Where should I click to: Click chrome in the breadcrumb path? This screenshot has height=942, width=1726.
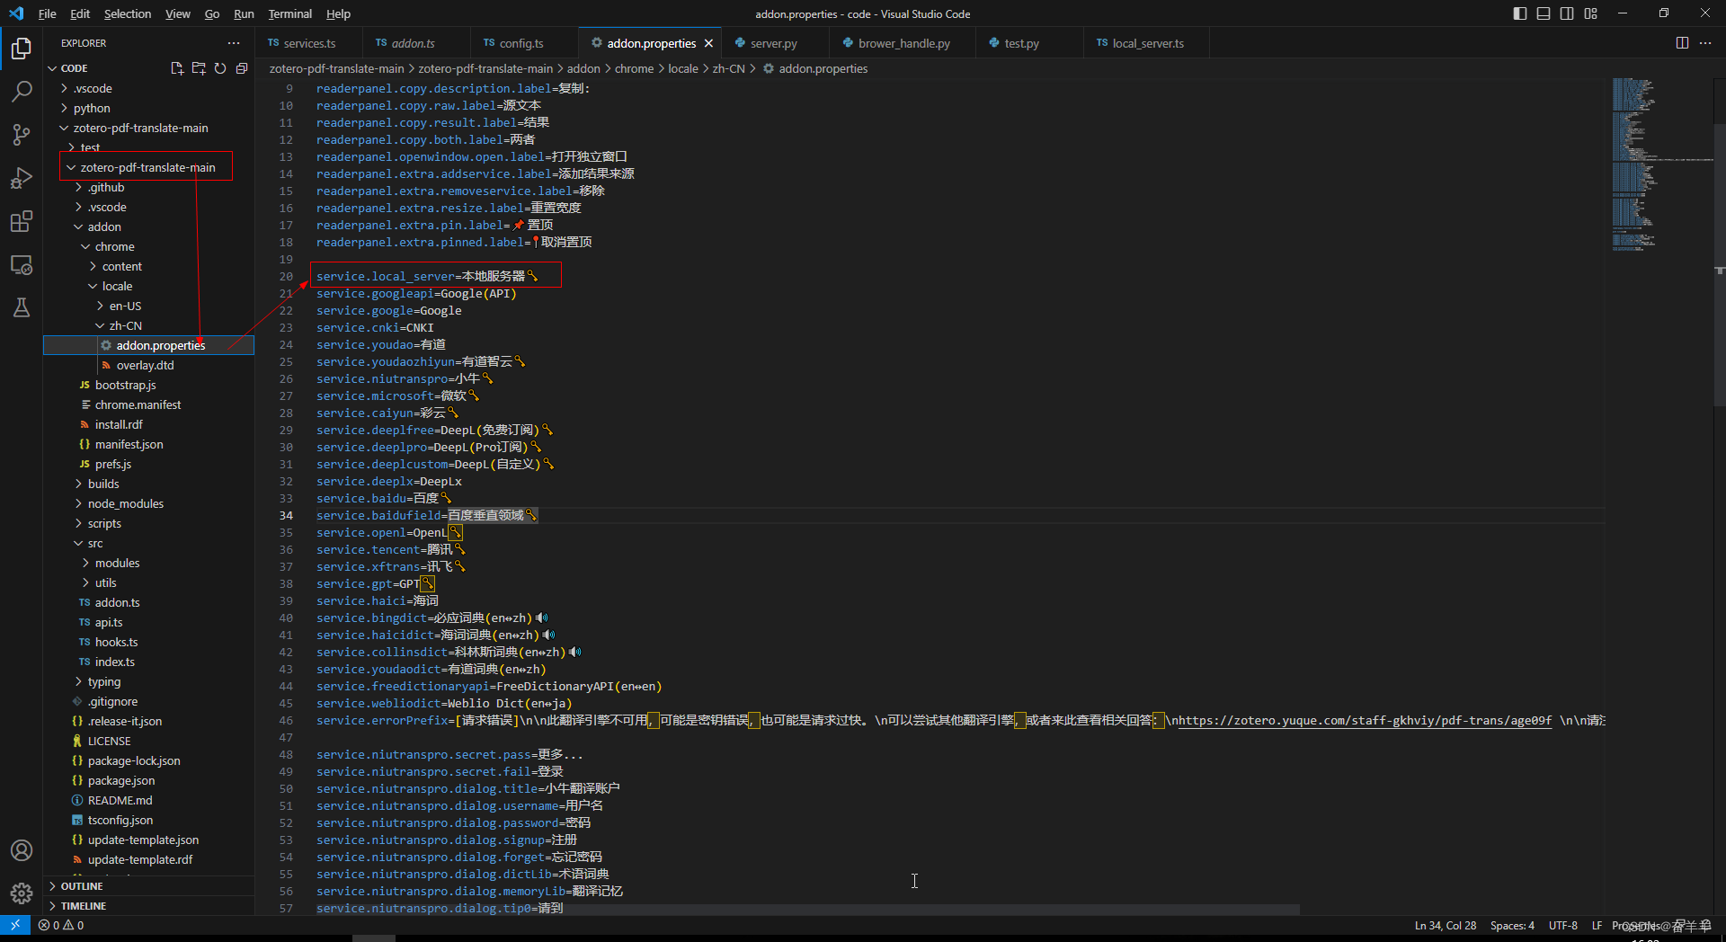(x=634, y=68)
